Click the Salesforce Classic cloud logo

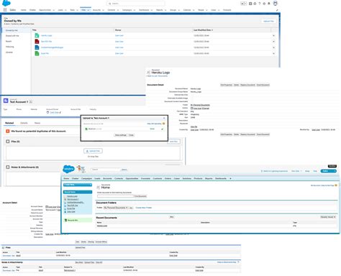click(68, 169)
